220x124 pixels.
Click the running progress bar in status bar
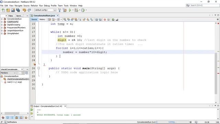coord(173,122)
